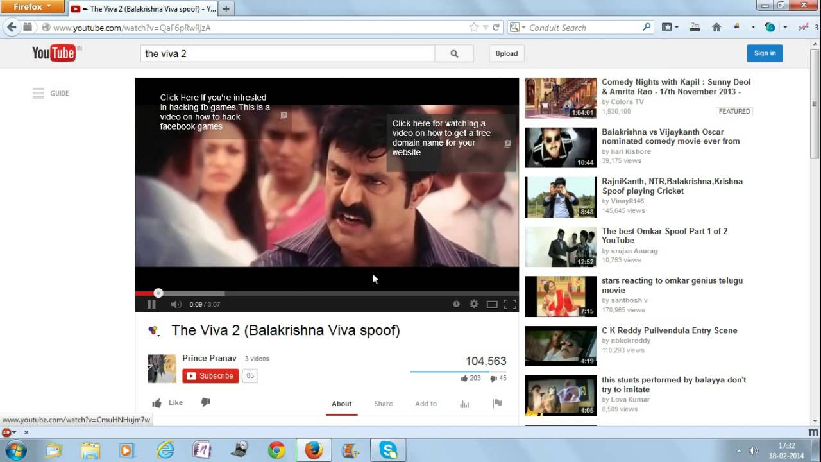Open the URL history dropdown arrow
The width and height of the screenshot is (821, 462).
(x=486, y=28)
